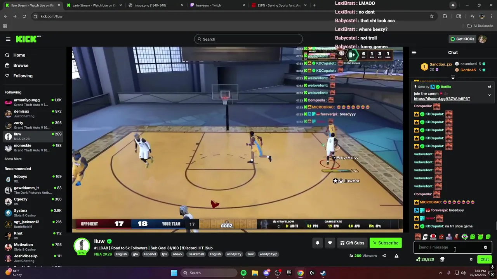Reload the page

pyautogui.click(x=24, y=16)
